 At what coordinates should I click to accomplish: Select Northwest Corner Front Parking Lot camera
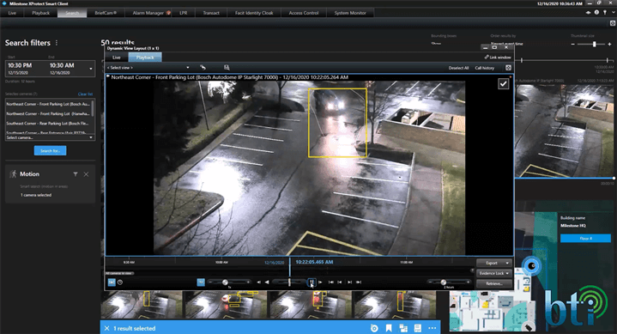[x=48, y=113]
